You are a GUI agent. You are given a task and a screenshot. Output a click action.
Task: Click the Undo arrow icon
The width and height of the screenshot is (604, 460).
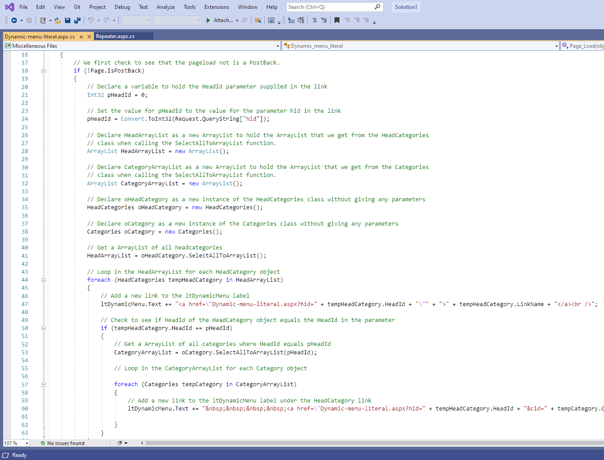click(91, 20)
